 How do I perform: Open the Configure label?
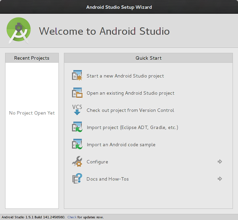point(97,162)
